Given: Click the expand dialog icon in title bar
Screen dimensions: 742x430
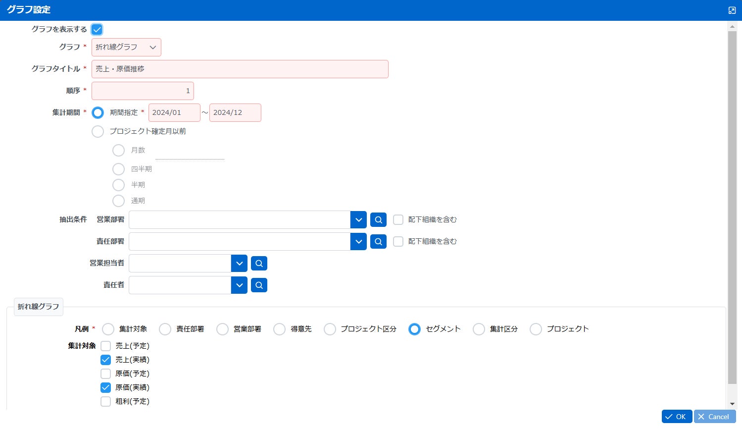Looking at the screenshot, I should 732,10.
